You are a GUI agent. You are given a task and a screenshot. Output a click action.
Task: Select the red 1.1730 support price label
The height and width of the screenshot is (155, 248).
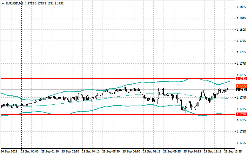pyautogui.click(x=241, y=114)
